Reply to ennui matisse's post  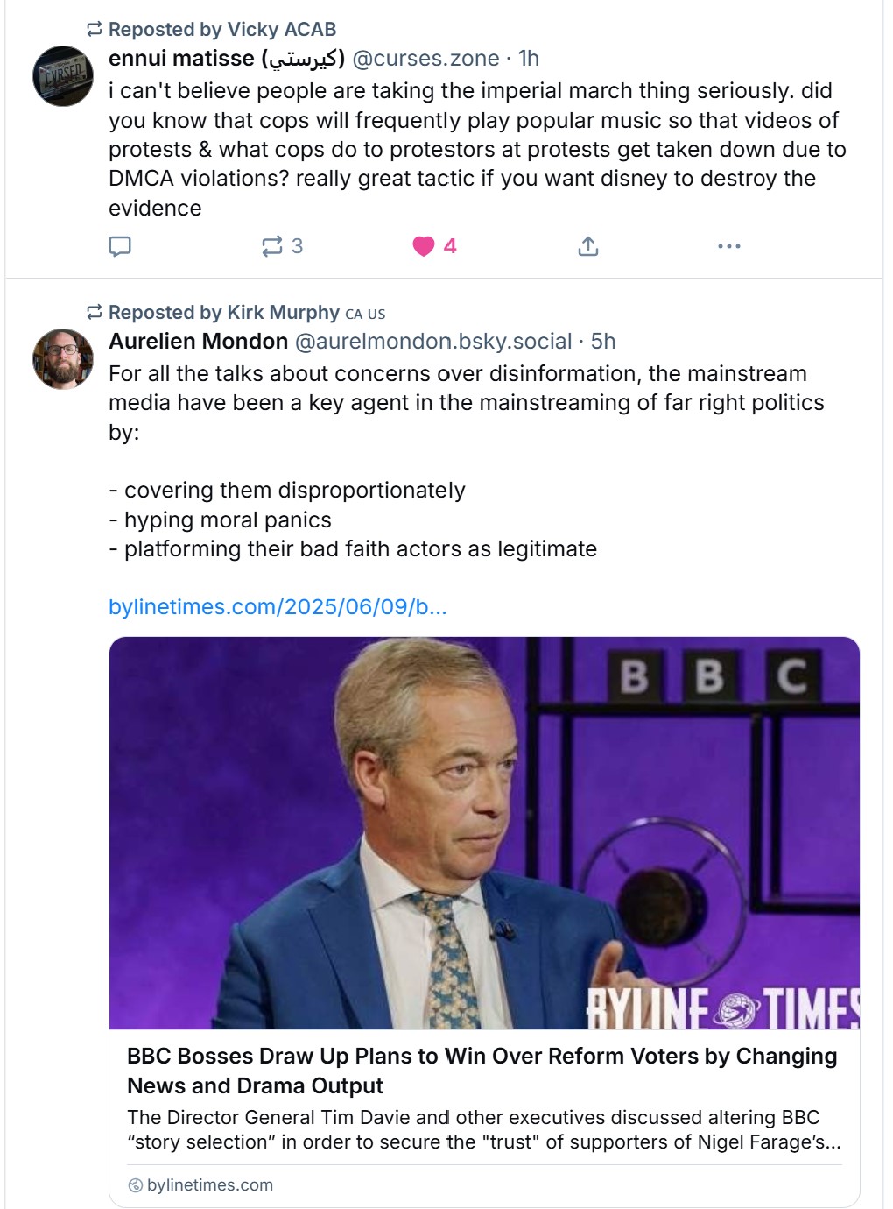point(120,246)
